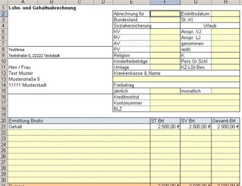Click the Test Muster name cell
The height and width of the screenshot is (186, 242).
(21, 73)
